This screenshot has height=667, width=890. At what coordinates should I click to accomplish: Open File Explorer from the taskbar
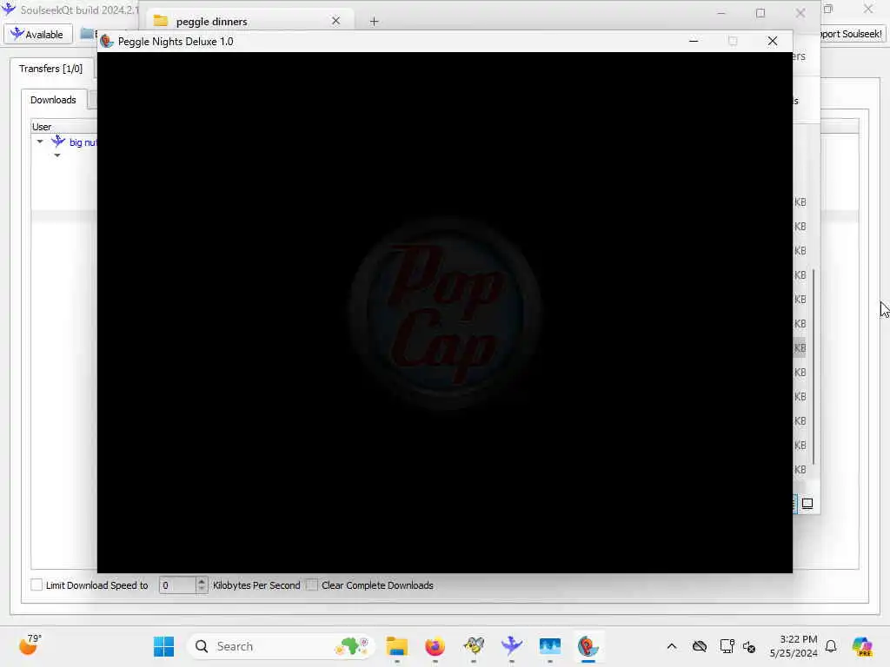[396, 646]
